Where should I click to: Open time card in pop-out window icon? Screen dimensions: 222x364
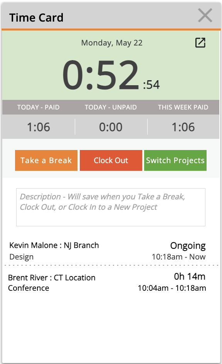200,43
